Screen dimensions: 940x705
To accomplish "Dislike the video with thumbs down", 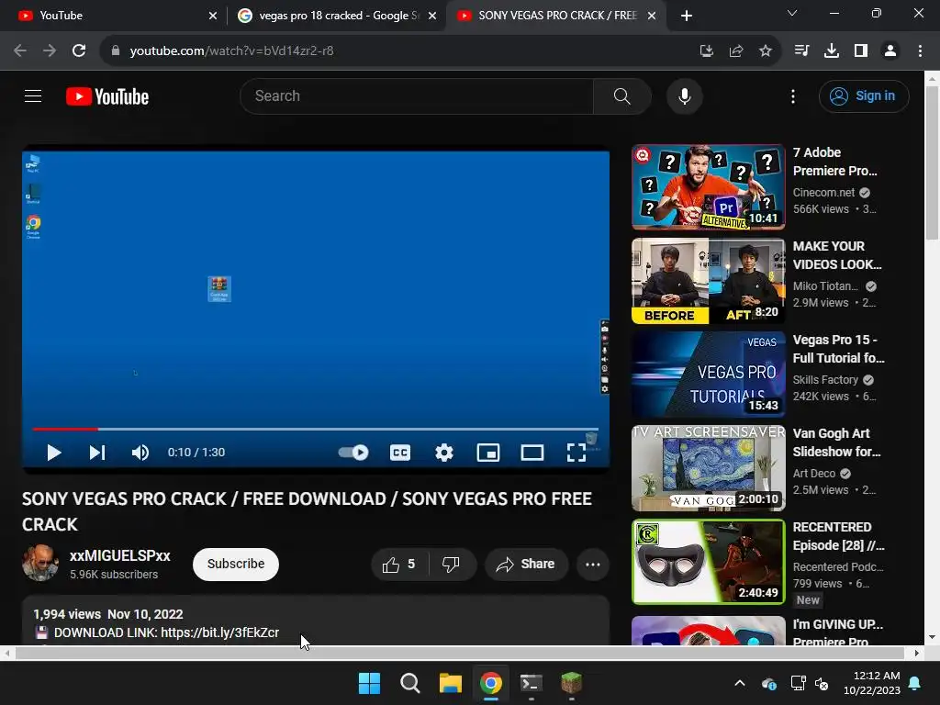I will tap(452, 565).
